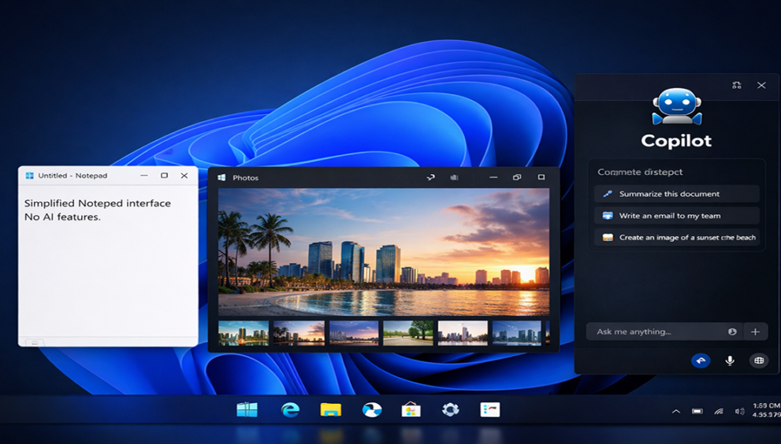Open the round blue Copilot taskbar icon
This screenshot has width=781, height=444.
pos(371,409)
